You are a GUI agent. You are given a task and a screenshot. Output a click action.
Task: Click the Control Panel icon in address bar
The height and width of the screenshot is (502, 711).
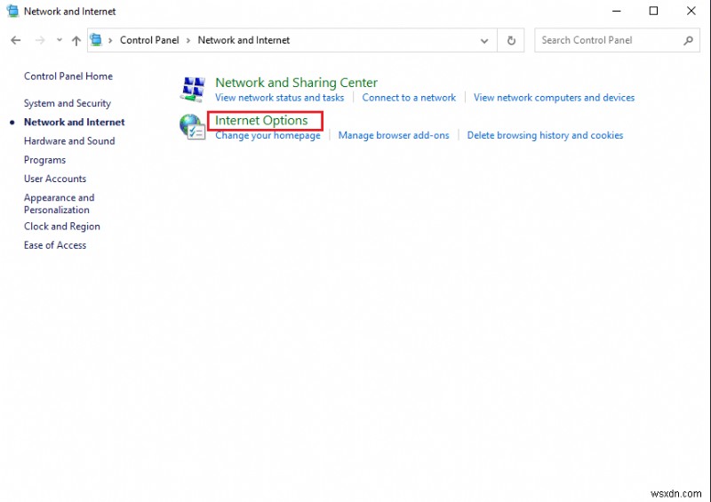pos(96,40)
